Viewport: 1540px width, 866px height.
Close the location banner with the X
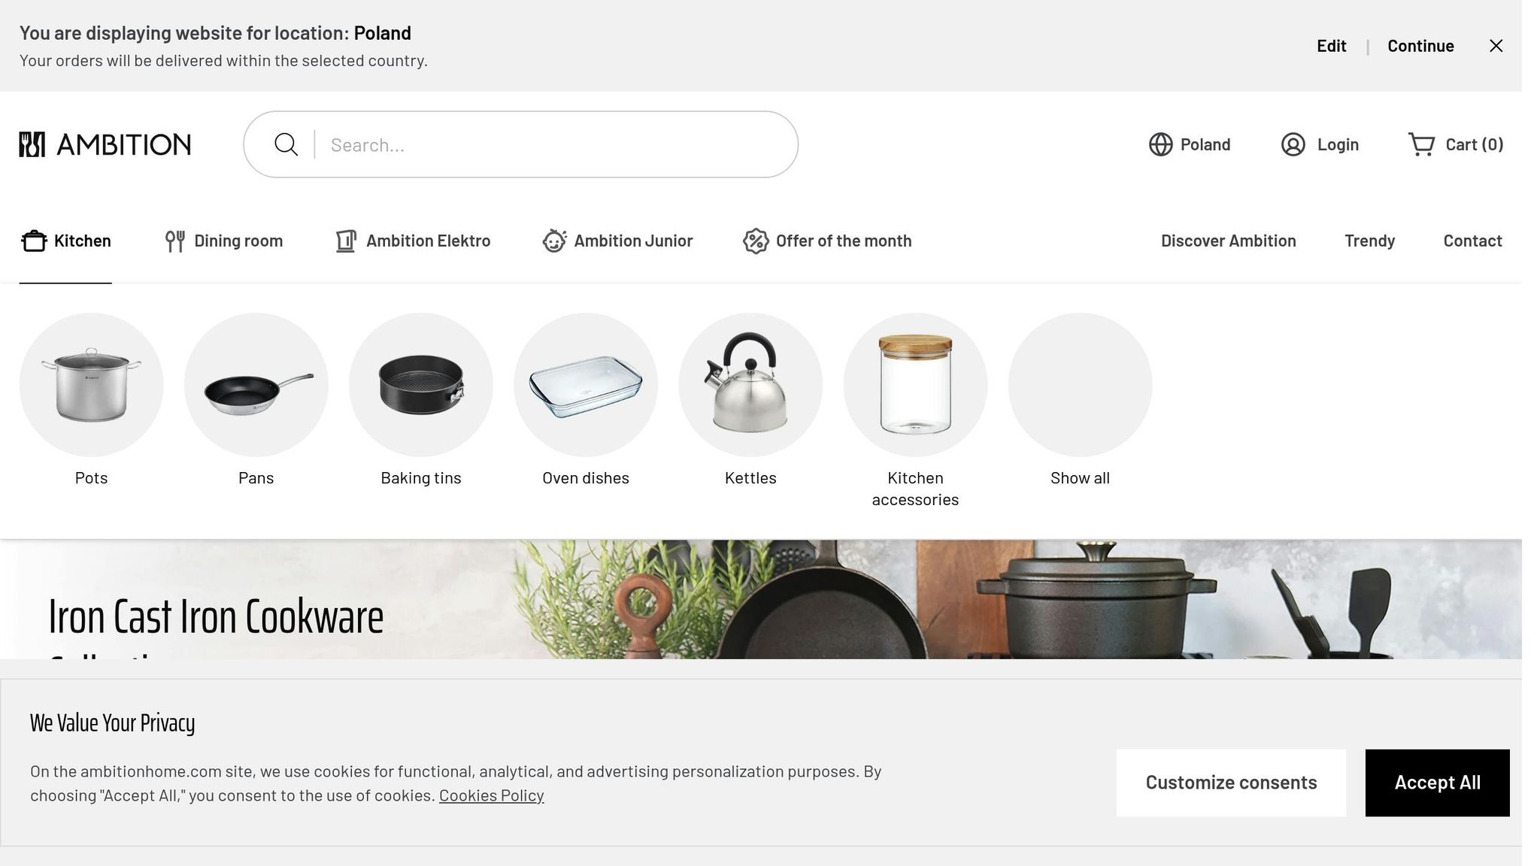(1496, 46)
